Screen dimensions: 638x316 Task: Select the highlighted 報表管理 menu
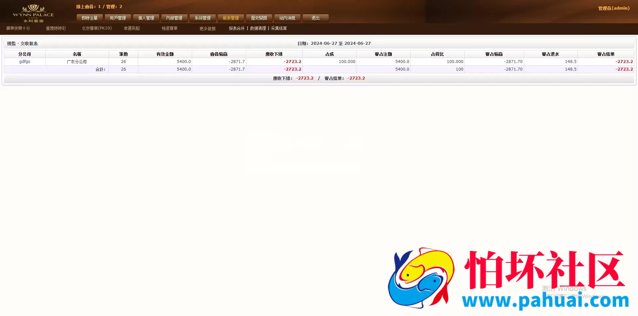click(x=231, y=18)
